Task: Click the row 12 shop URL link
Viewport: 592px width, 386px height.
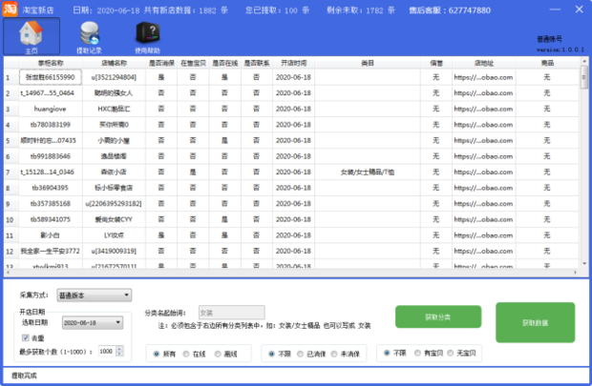Action: click(483, 251)
